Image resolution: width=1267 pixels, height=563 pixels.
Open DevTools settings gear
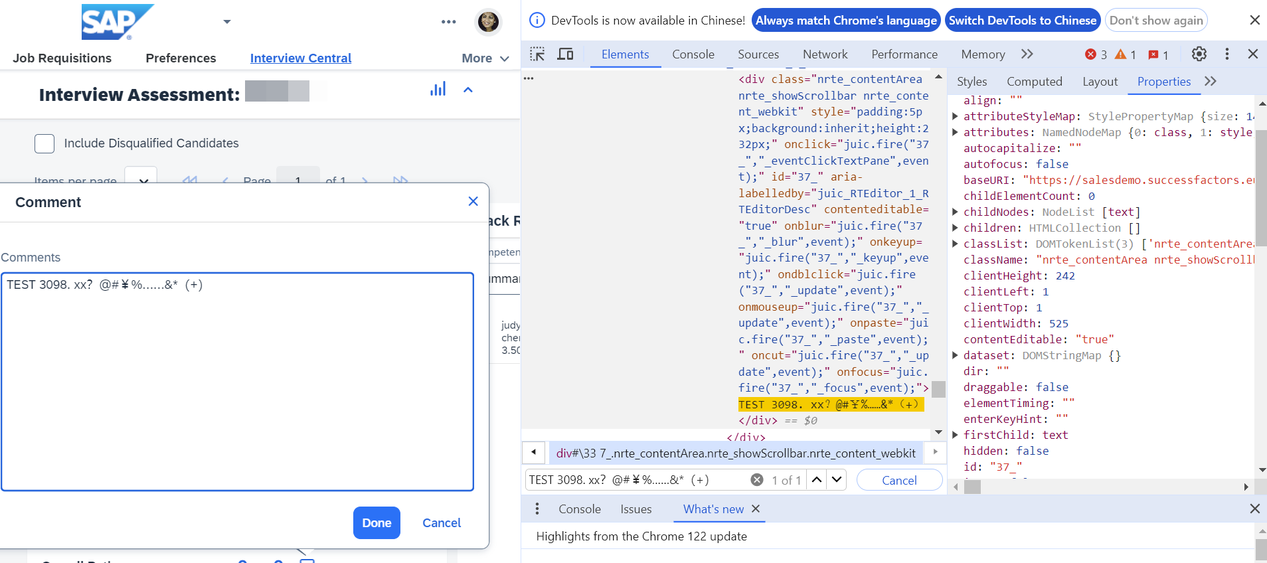pos(1199,54)
